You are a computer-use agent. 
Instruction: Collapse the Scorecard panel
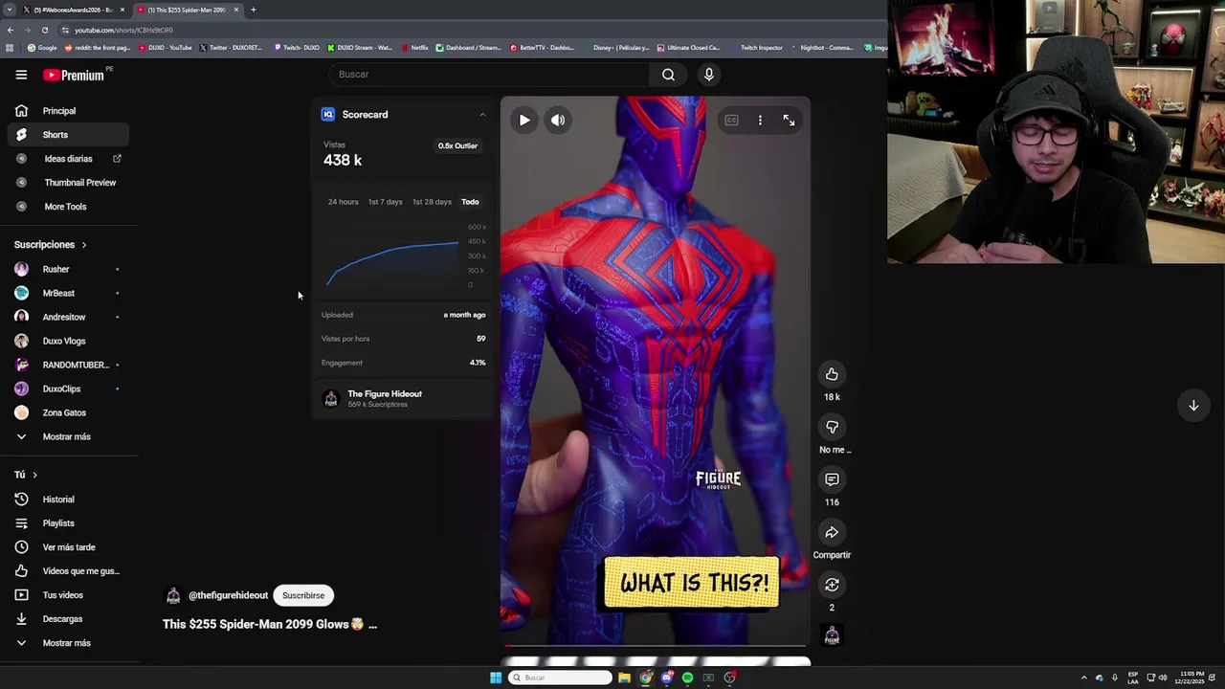(x=482, y=115)
